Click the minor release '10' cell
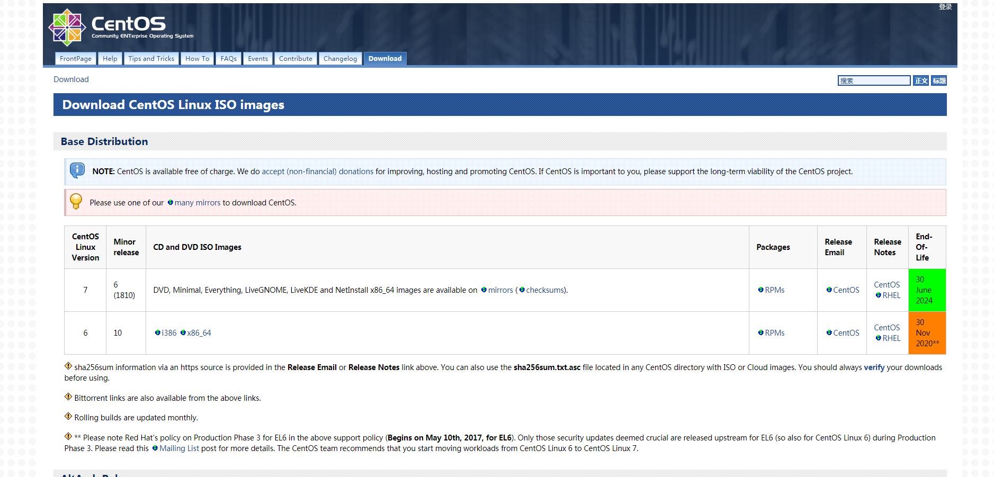Screen dimensions: 994x477 pos(126,333)
